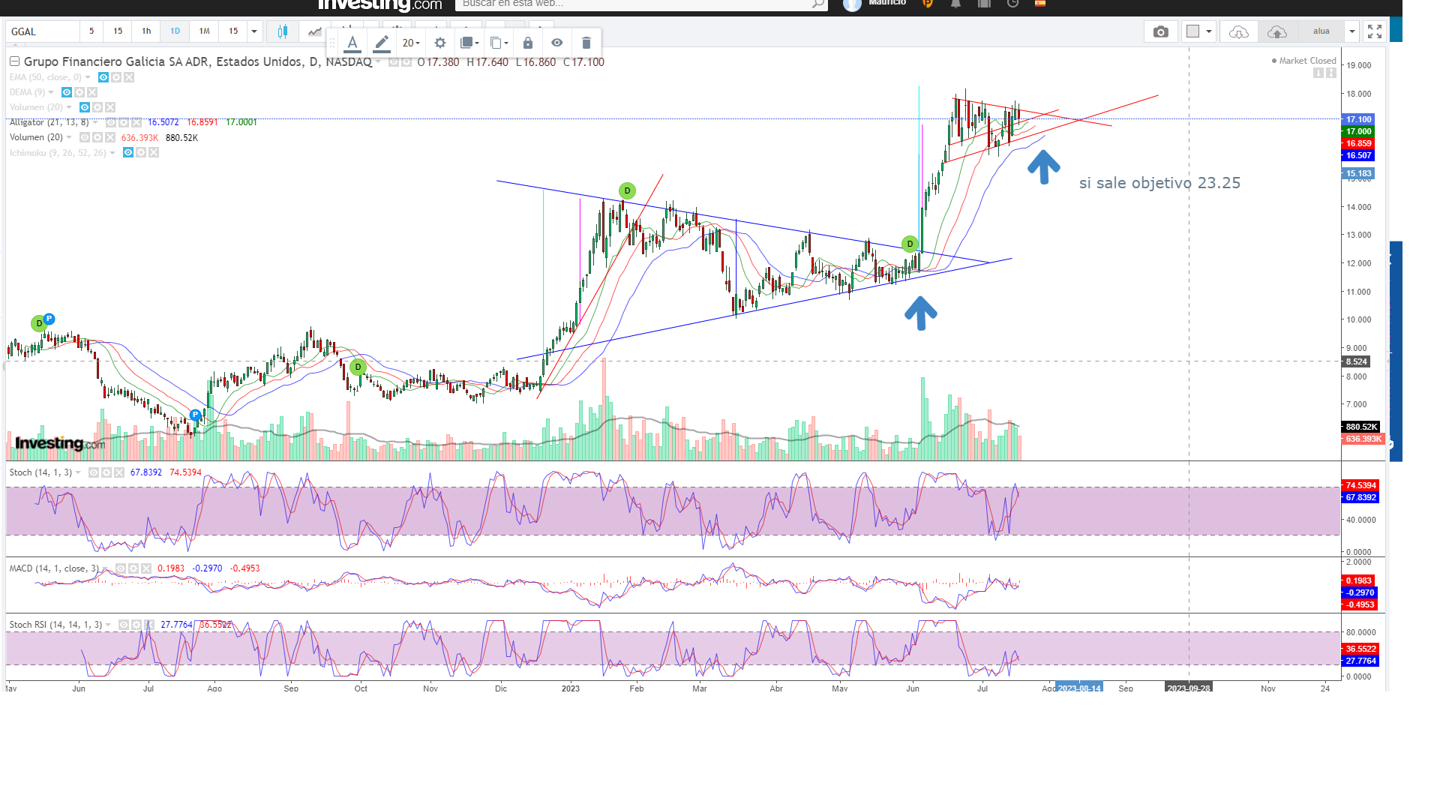1440x810 pixels.
Task: Open settings for Ichimoku indicator
Action: [141, 153]
